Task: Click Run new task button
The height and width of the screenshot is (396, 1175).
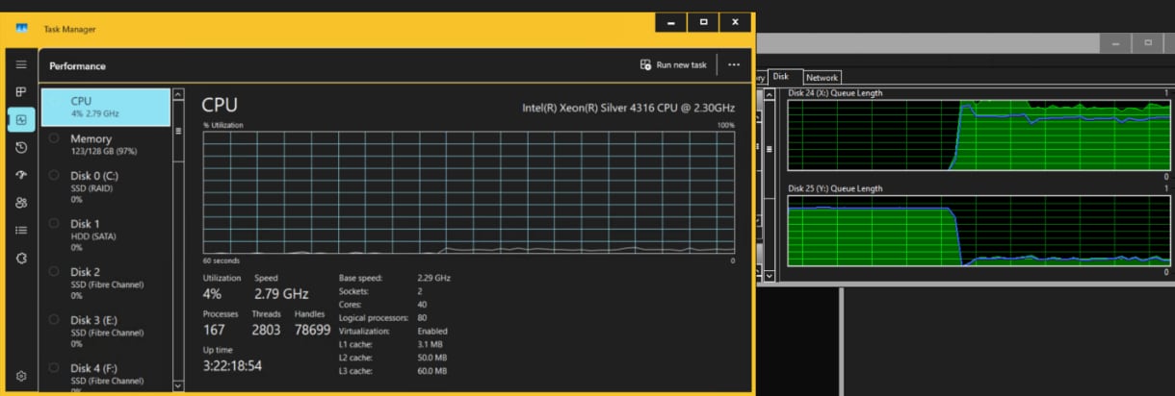Action: coord(674,65)
